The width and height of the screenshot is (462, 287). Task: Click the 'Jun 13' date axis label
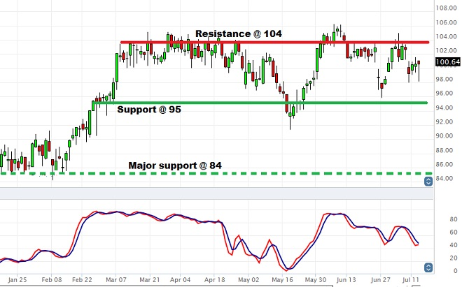tap(346, 279)
